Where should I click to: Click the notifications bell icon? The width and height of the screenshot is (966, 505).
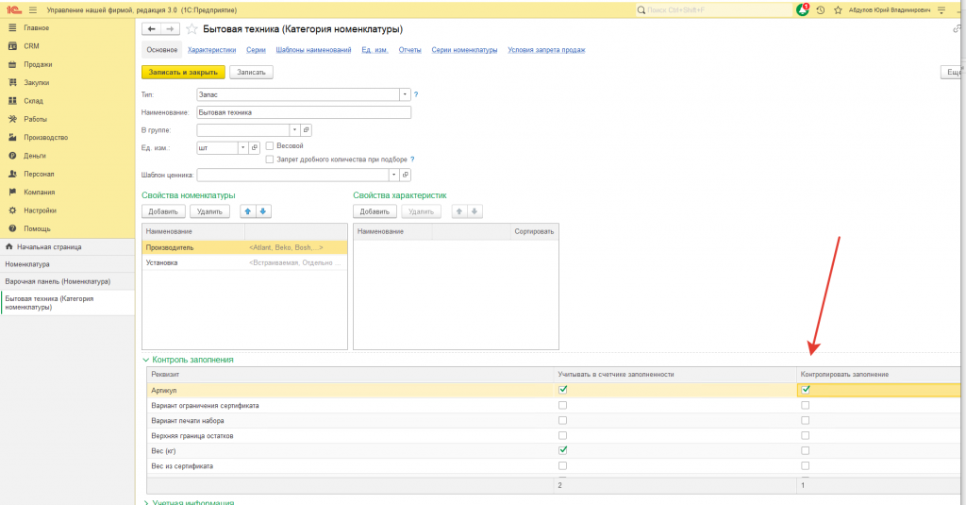[802, 9]
